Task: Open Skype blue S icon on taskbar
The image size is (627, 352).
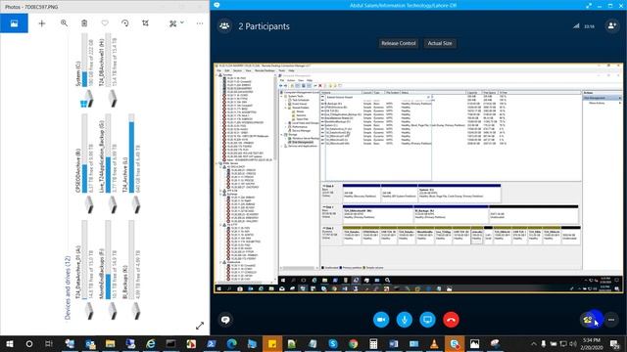Action: (333, 343)
